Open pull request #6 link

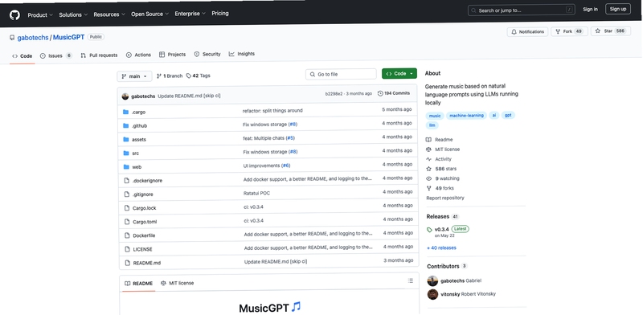tap(286, 166)
